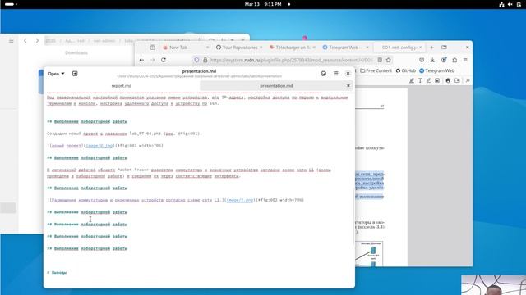Switch to Your Repositories browser tab

pos(239,48)
